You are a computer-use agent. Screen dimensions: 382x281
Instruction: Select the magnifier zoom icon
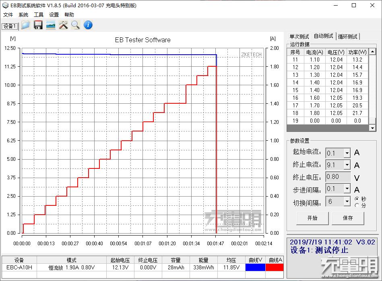tap(75, 25)
